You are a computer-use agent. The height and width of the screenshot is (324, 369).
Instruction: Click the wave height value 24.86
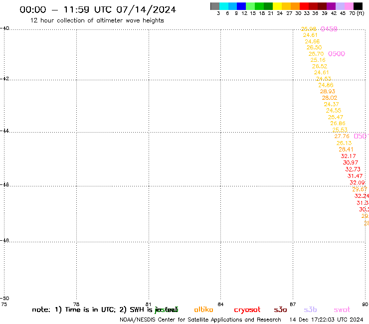326,85
